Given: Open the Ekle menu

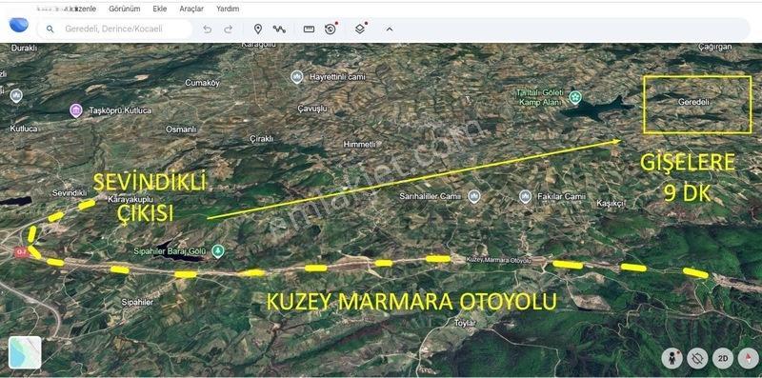Looking at the screenshot, I should [159, 9].
